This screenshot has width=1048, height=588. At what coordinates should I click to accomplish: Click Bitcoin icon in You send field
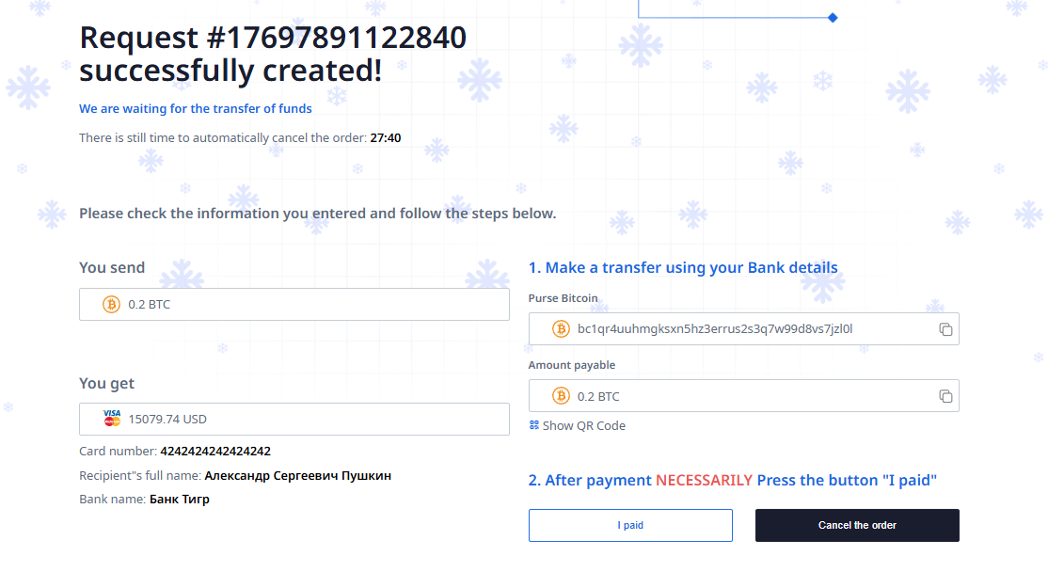coord(111,305)
